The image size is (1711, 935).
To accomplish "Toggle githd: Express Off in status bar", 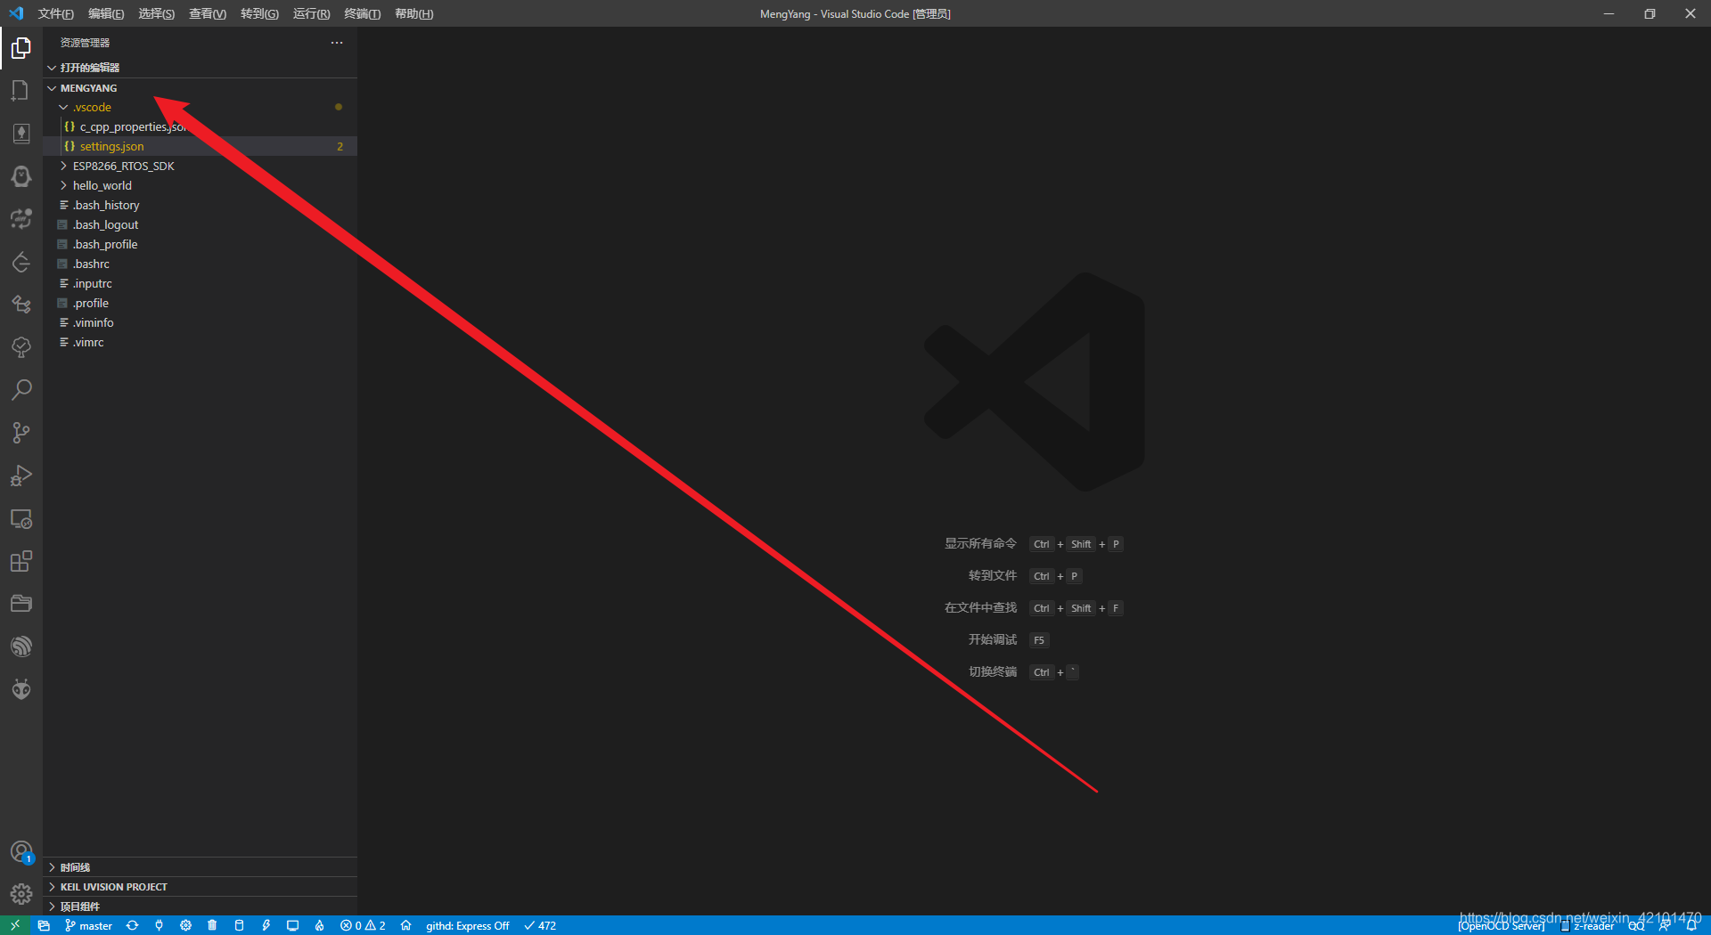I will (468, 925).
